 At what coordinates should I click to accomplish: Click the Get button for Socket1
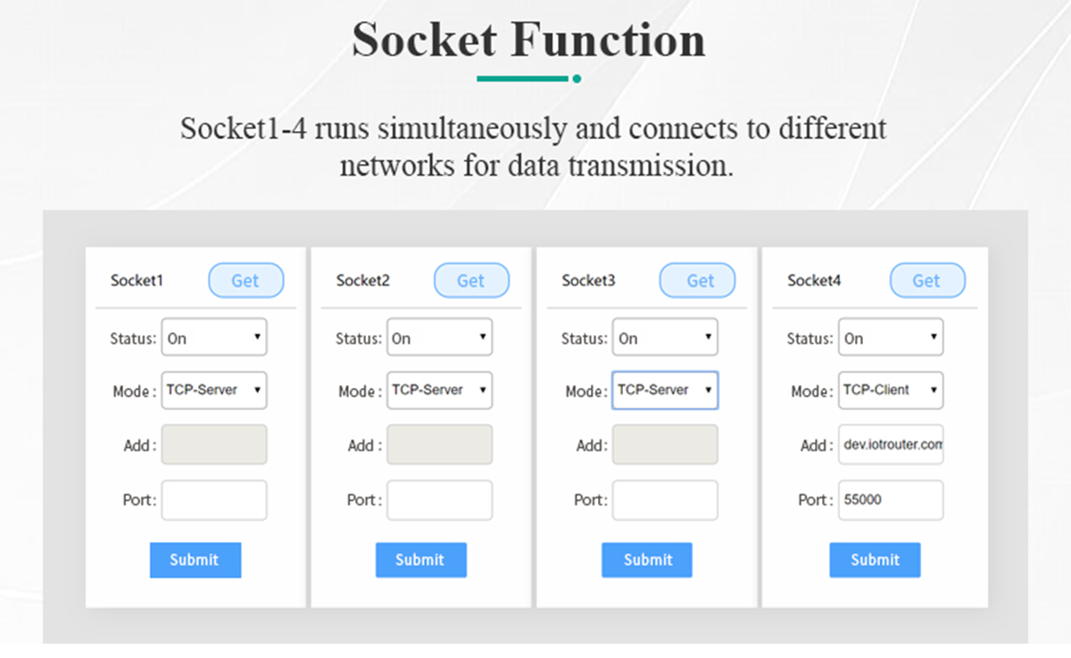click(245, 281)
